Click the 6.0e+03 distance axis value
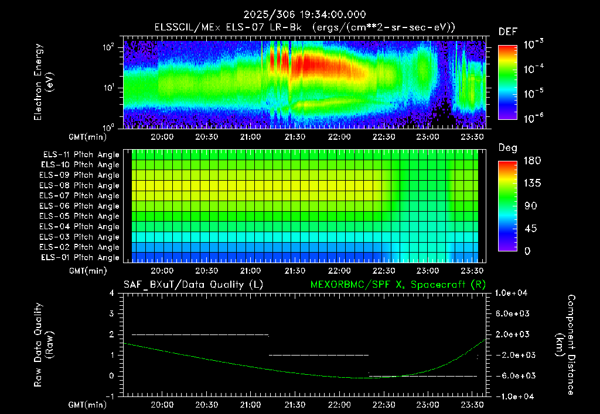The image size is (600, 414). [512, 313]
